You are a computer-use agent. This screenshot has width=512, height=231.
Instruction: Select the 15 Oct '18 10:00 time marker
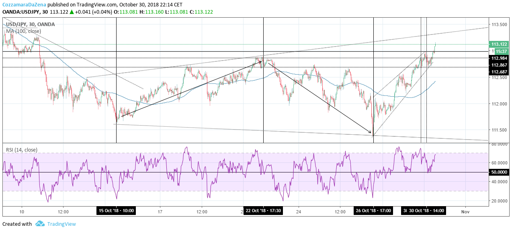tap(116, 211)
